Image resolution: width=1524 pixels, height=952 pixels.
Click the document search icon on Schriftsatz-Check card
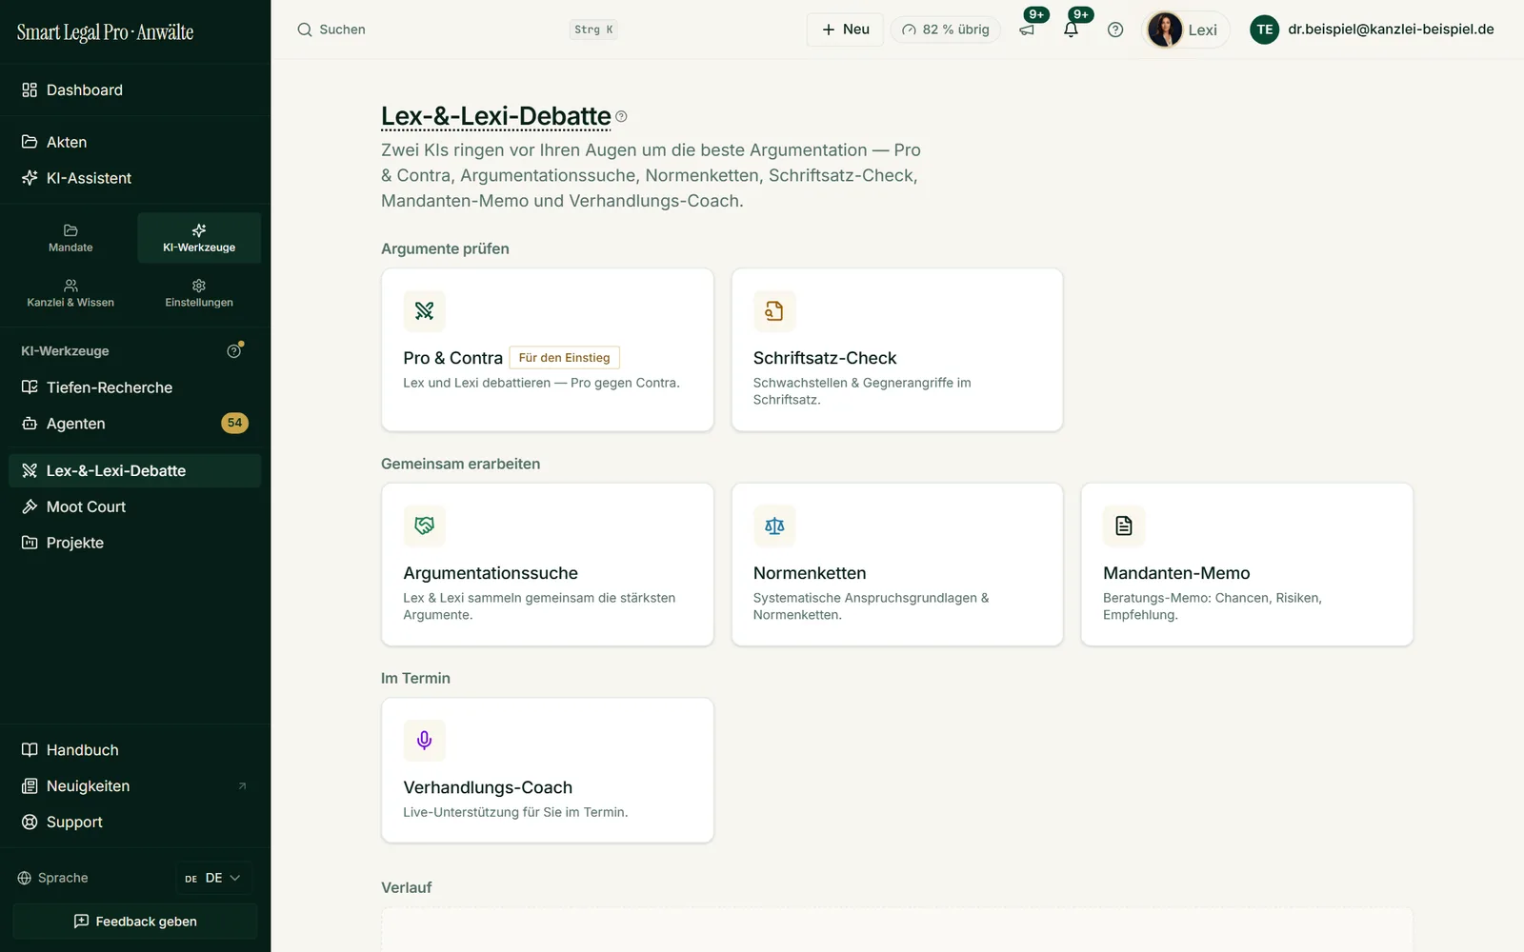point(774,310)
